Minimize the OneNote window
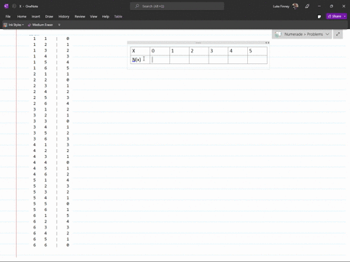 click(319, 7)
